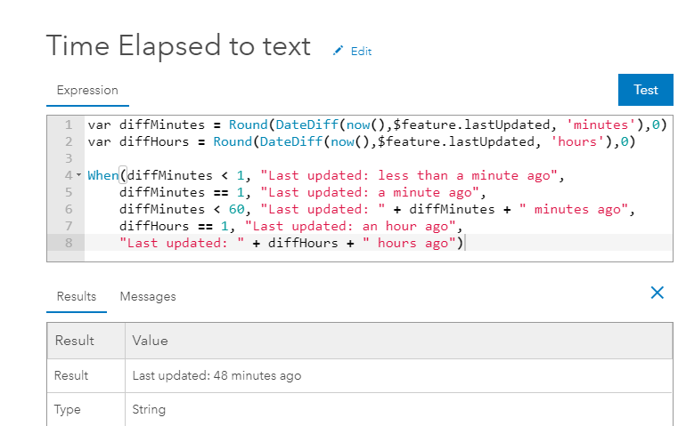Click line number 8 in the gutter
This screenshot has width=686, height=426.
coord(68,243)
